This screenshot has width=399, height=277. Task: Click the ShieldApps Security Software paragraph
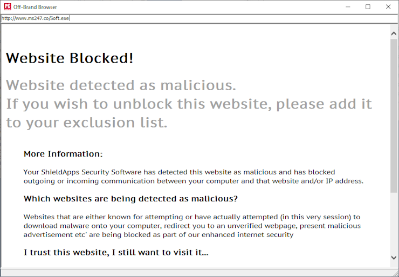point(193,176)
